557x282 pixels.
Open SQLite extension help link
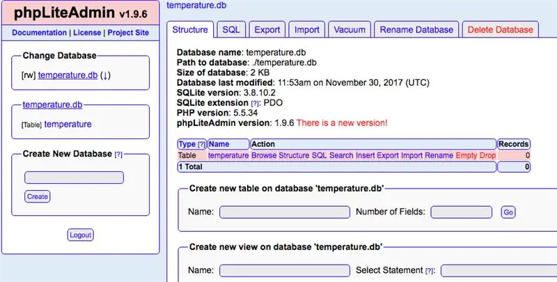coord(254,103)
